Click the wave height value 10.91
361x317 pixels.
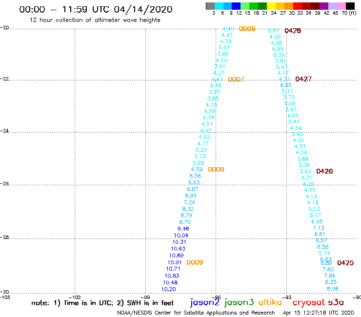coord(175,262)
